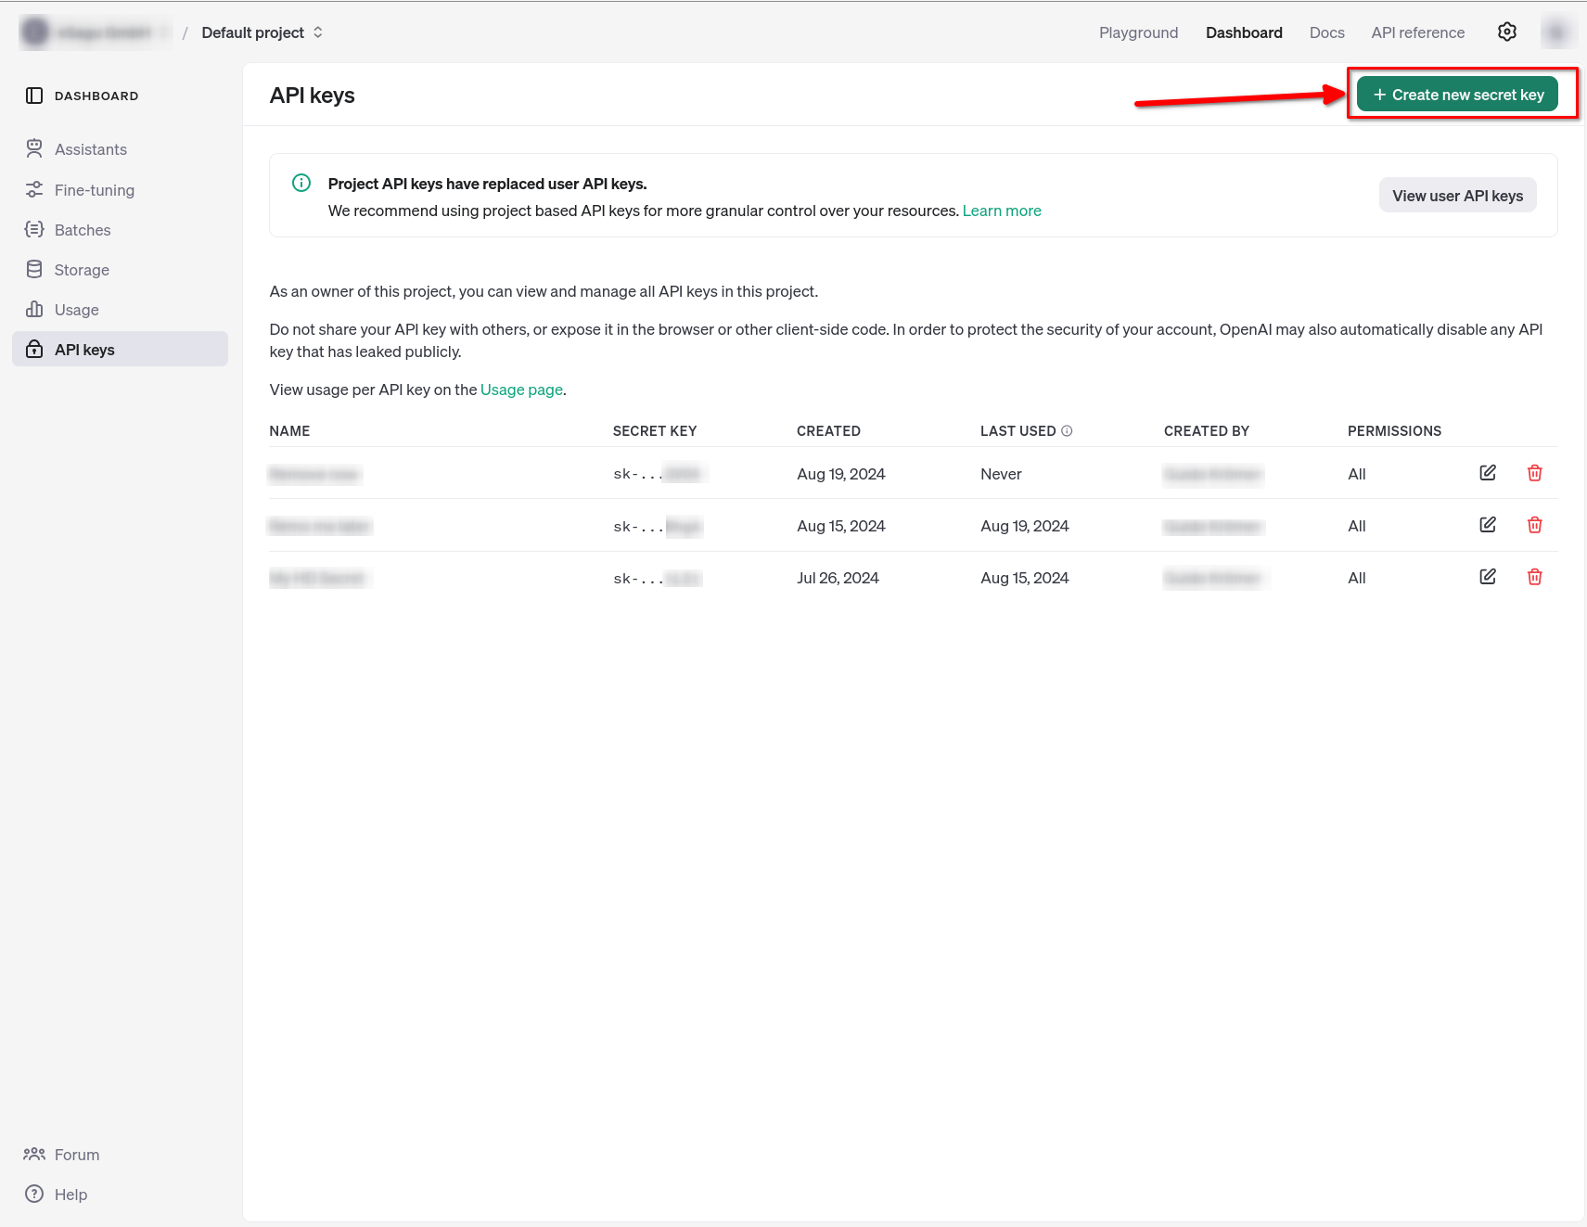Go to Fine-tuning in the sidebar
The width and height of the screenshot is (1587, 1227).
(94, 190)
